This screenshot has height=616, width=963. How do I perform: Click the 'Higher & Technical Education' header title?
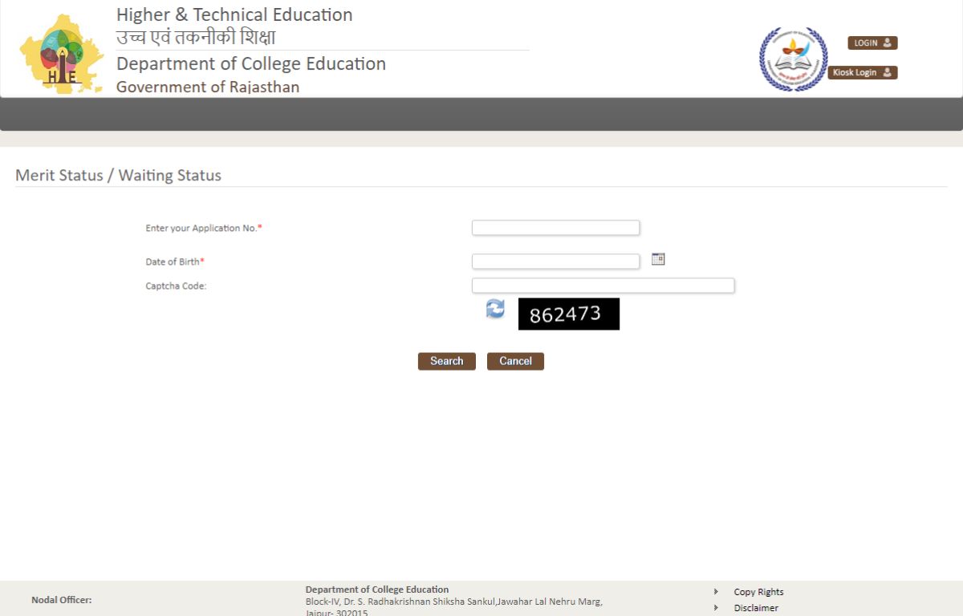pos(234,14)
